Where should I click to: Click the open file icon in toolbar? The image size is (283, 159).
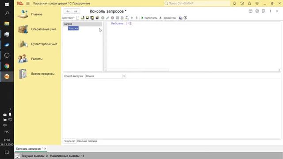tap(83, 18)
